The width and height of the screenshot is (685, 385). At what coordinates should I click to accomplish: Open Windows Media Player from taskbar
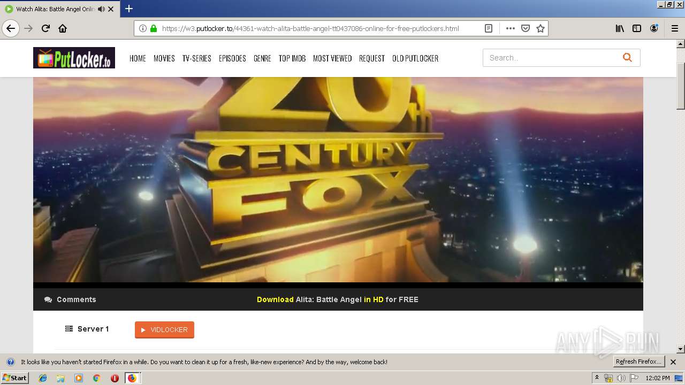(79, 378)
